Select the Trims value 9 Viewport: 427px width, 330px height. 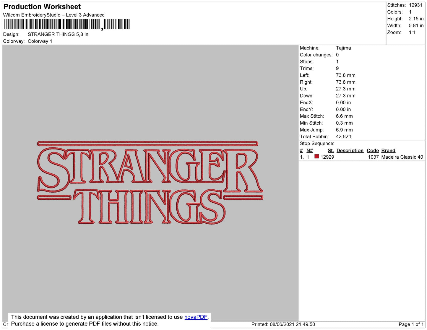click(x=337, y=68)
